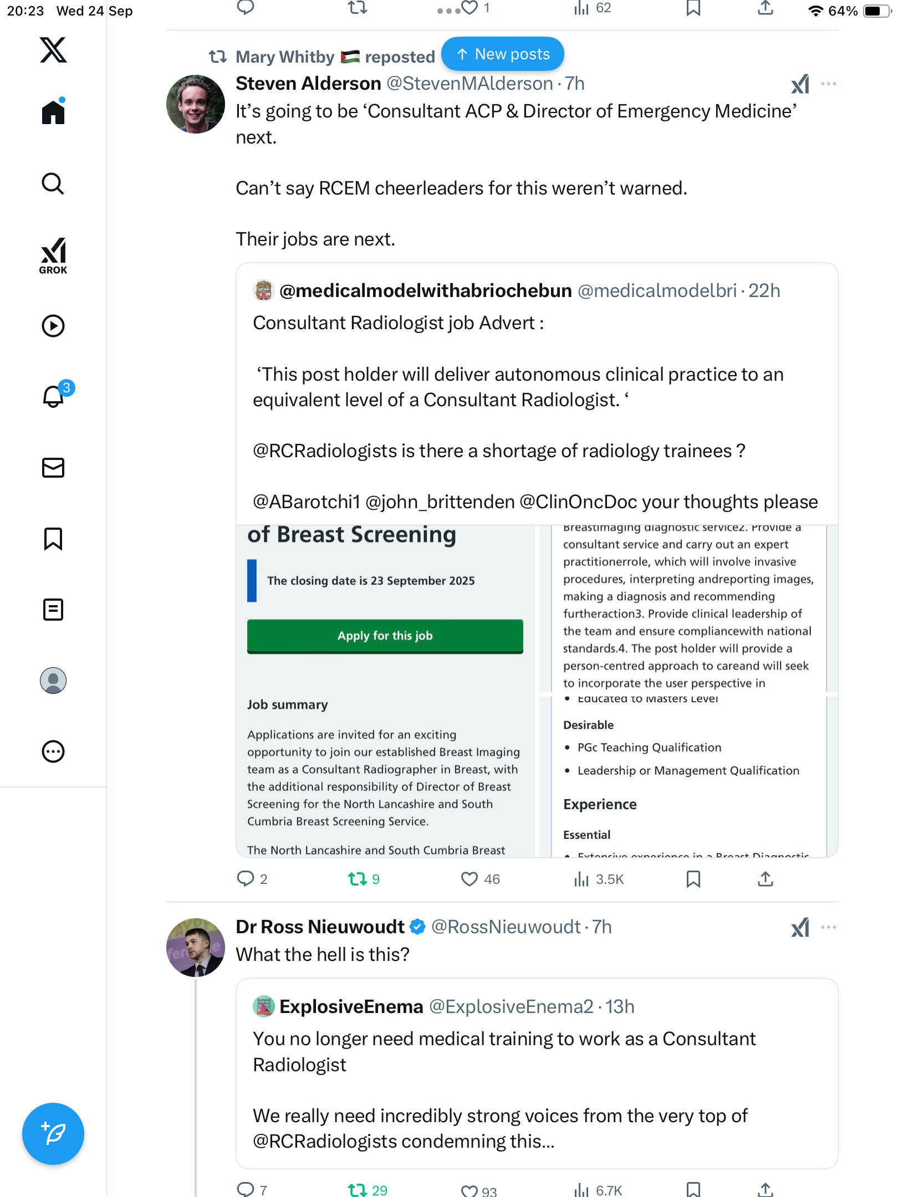The height and width of the screenshot is (1197, 898).
Task: Open the Search icon in sidebar
Action: [x=53, y=183]
